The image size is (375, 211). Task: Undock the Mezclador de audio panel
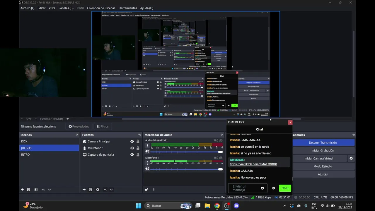[221, 135]
